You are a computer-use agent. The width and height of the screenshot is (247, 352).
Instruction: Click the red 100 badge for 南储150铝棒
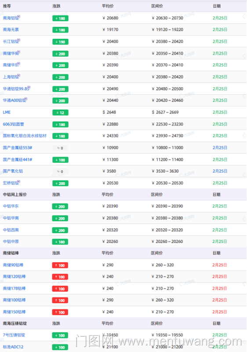click(x=60, y=312)
